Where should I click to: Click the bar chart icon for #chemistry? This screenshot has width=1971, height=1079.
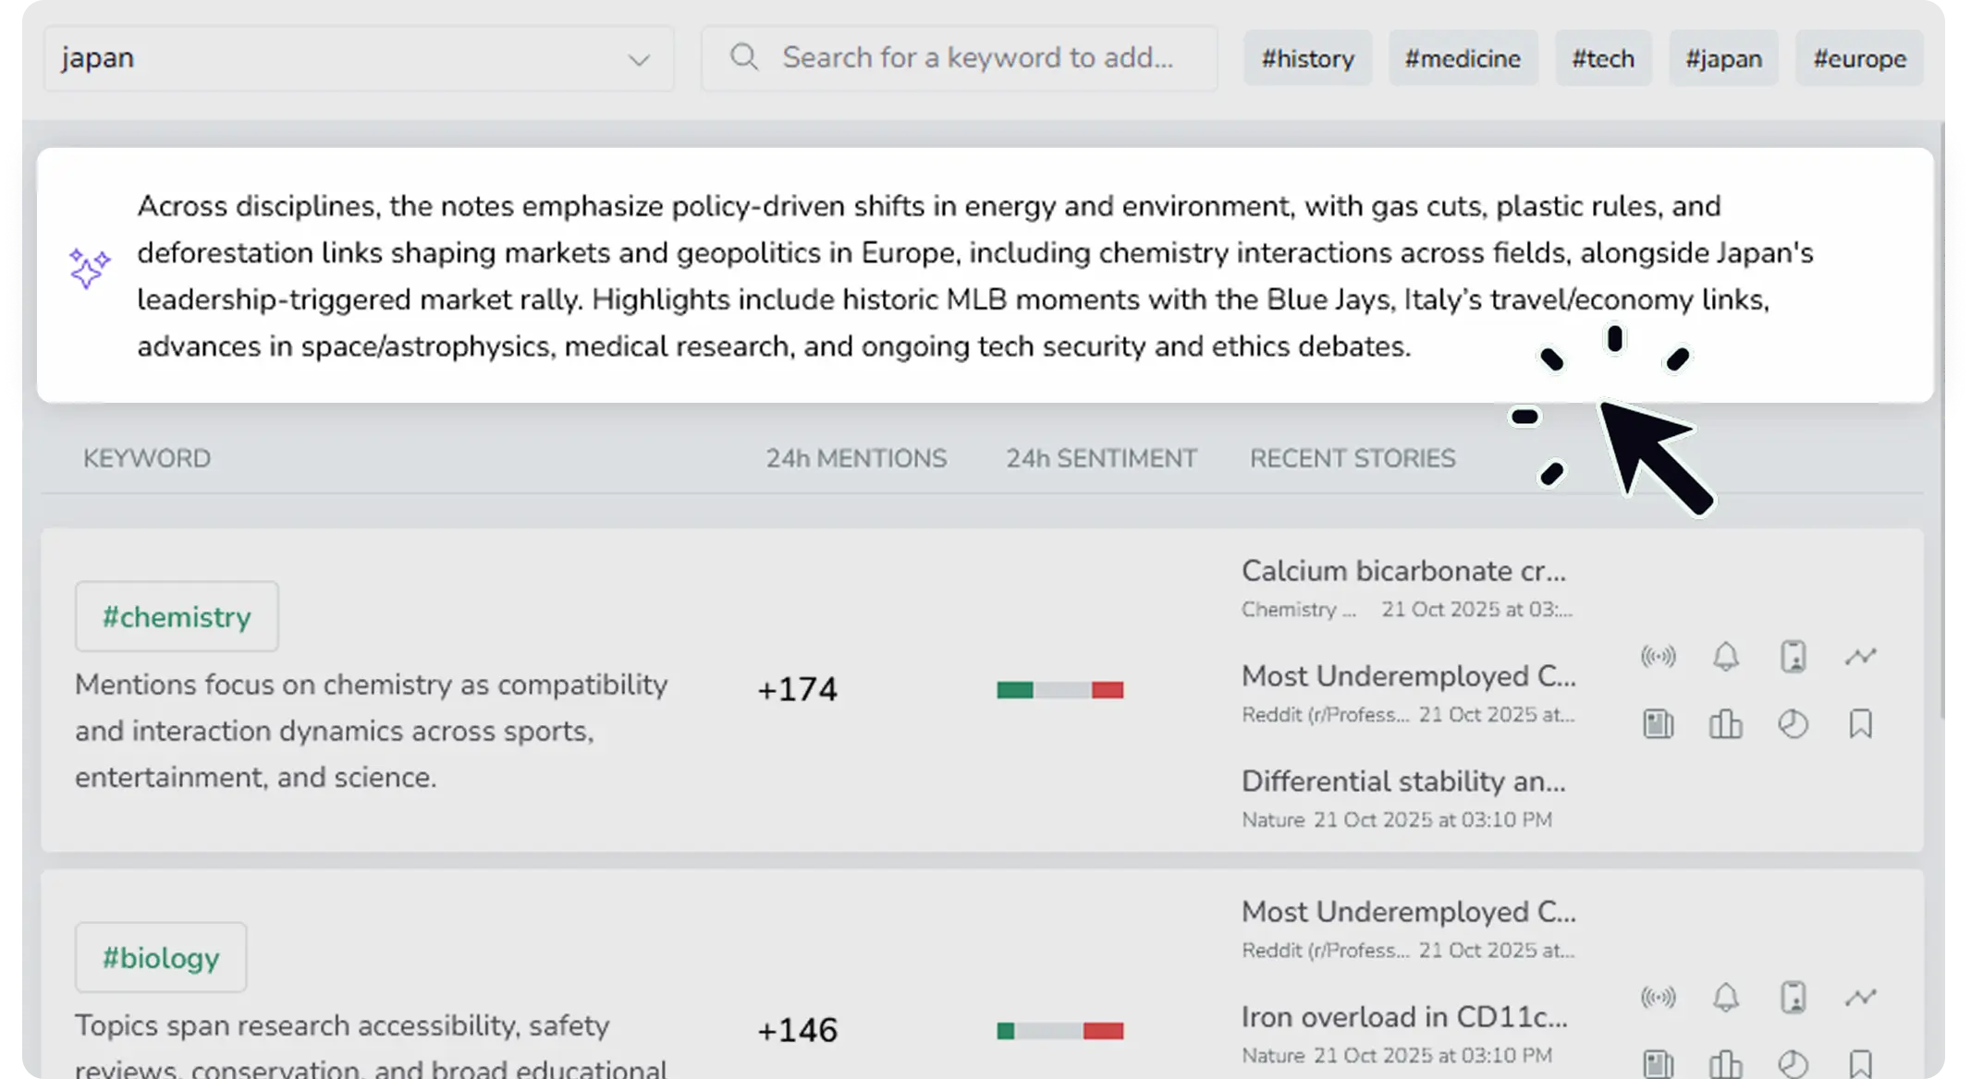(1725, 724)
